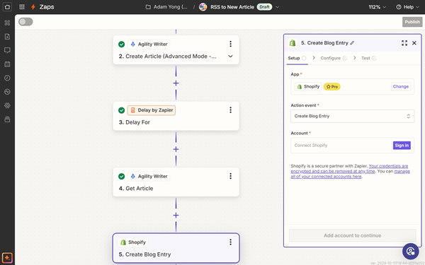
Task: Add a step after Delay For step
Action: (176, 149)
